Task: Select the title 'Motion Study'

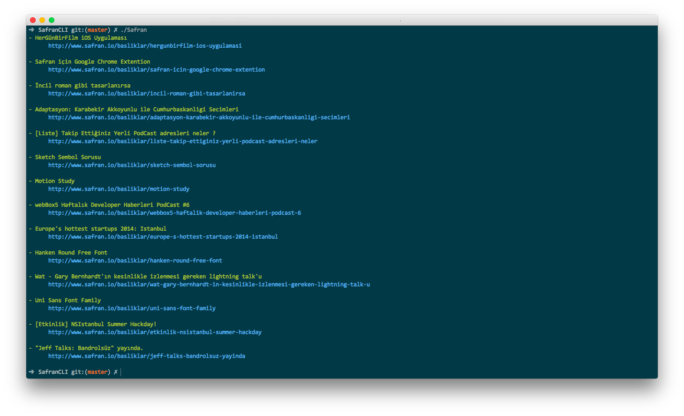Action: [55, 181]
